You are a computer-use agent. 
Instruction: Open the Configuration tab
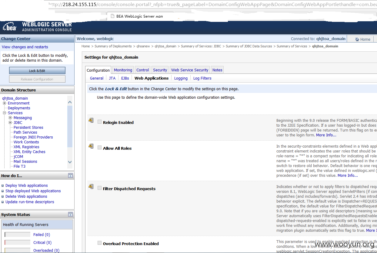pos(98,70)
